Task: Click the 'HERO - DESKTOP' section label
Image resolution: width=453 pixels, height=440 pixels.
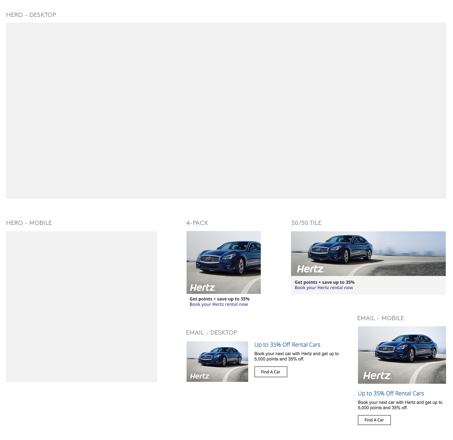Action: pos(31,15)
